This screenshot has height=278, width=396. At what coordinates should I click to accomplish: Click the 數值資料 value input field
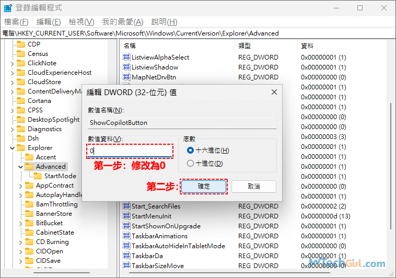pyautogui.click(x=130, y=151)
